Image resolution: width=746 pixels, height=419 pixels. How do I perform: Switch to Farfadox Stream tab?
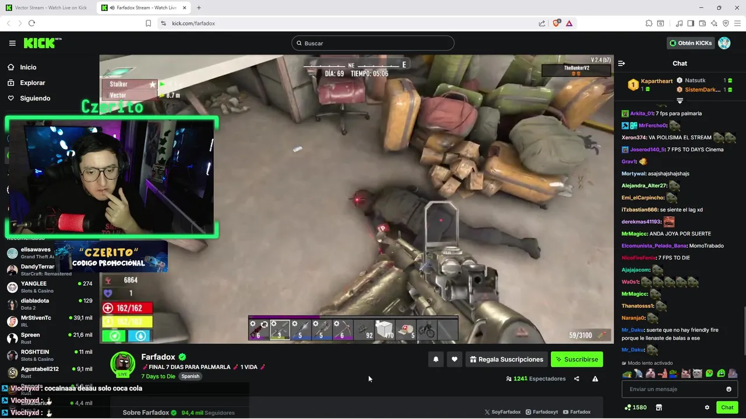pos(144,8)
